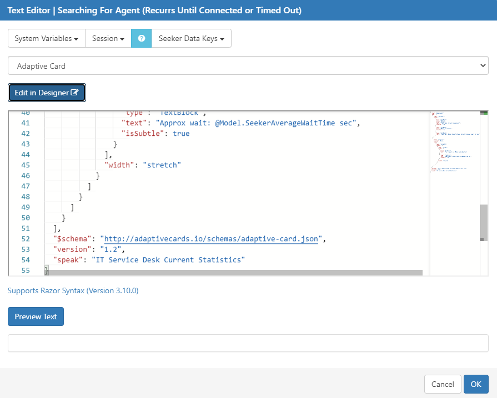Click the "isSubtle" key on line 42
Viewport: 497px width, 398px height.
click(143, 134)
